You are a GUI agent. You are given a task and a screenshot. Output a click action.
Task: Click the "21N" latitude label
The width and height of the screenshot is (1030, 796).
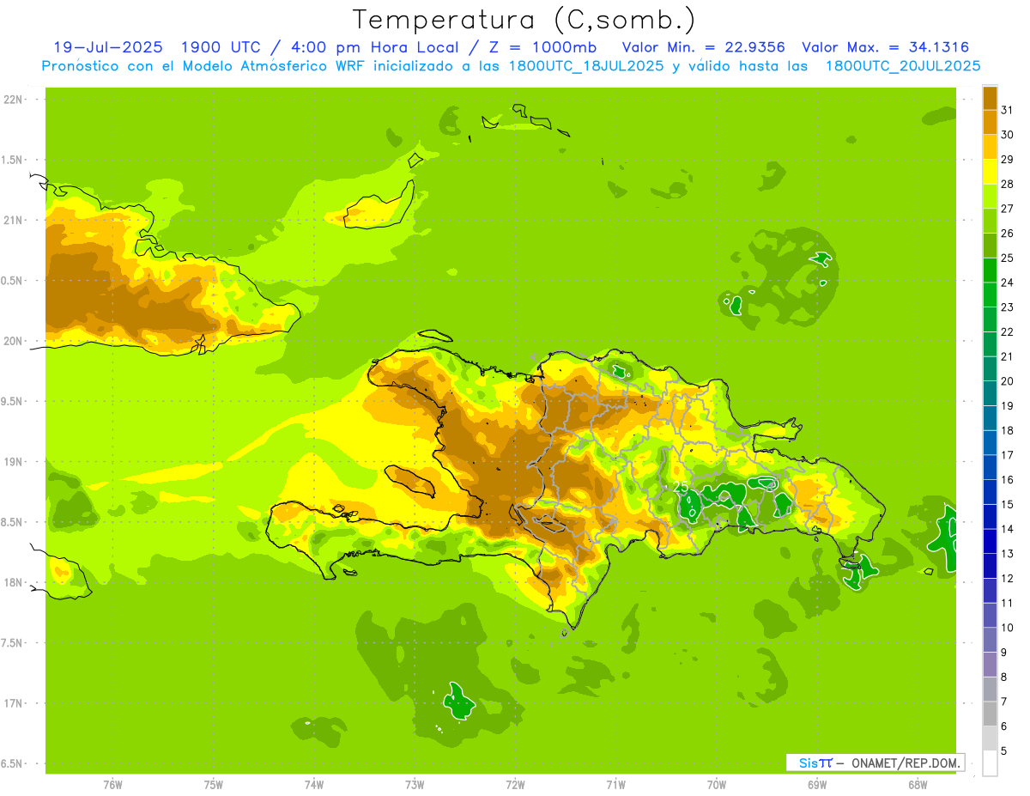pos(12,220)
